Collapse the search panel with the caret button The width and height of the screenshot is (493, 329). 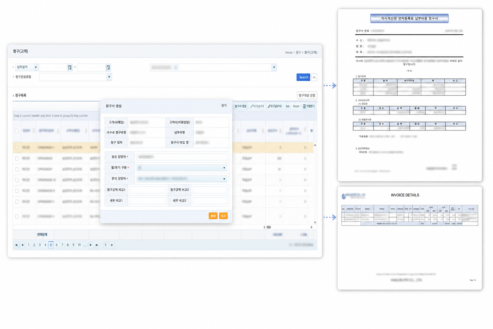click(314, 77)
